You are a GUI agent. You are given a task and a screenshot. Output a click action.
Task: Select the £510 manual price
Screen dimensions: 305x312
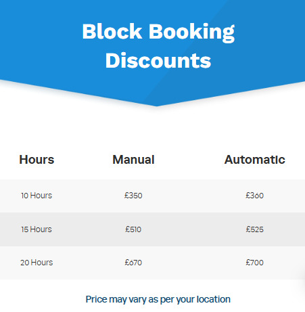point(133,229)
